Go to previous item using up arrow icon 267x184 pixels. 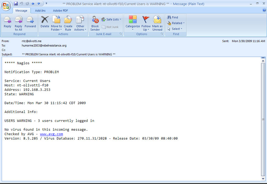click(x=33, y=3)
